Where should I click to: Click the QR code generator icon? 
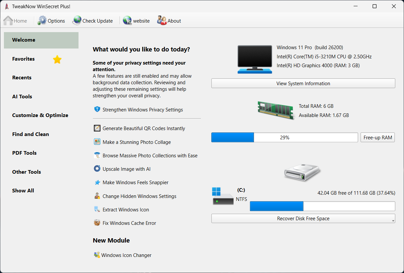97,128
